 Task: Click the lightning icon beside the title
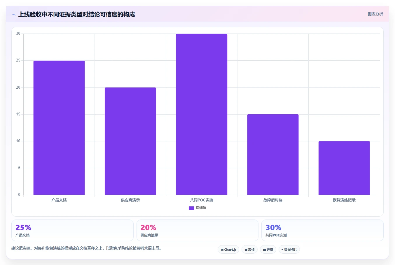click(14, 15)
